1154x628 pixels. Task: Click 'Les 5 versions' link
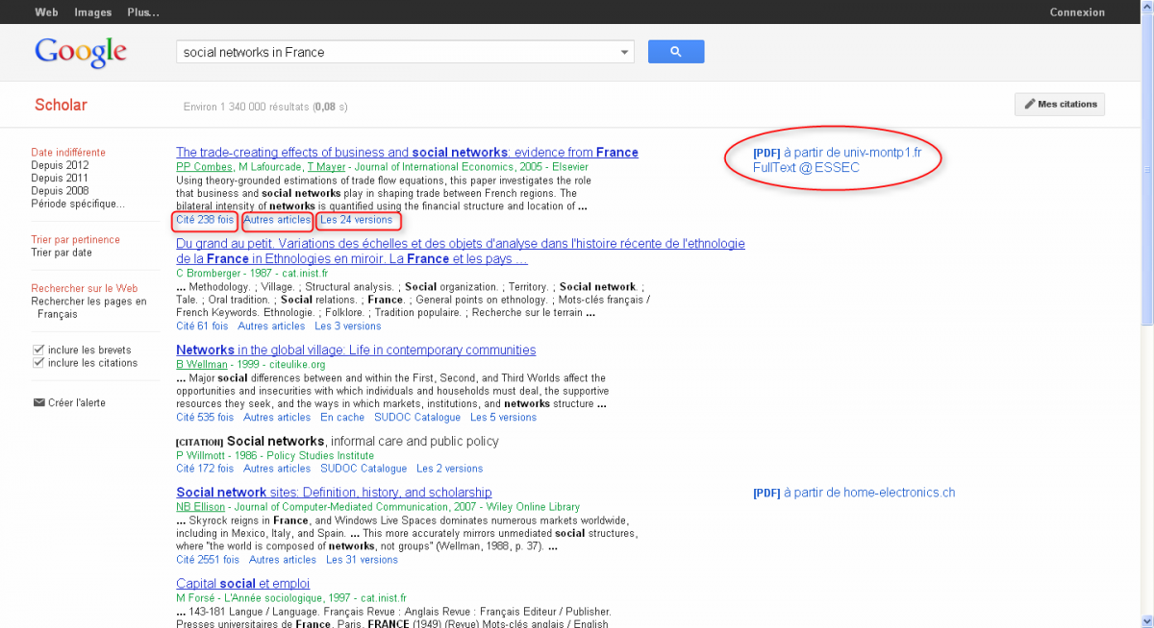[503, 417]
